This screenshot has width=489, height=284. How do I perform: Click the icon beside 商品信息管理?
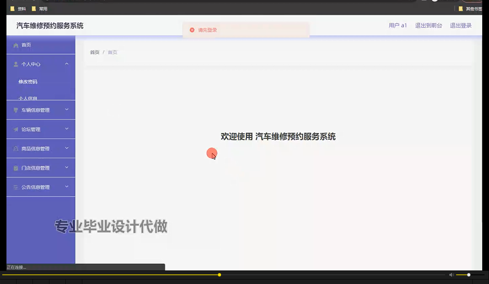coord(16,148)
